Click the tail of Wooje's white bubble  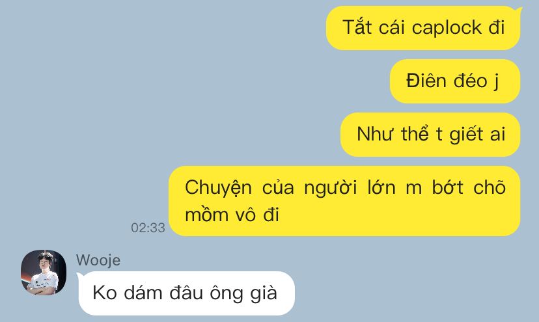pos(81,276)
